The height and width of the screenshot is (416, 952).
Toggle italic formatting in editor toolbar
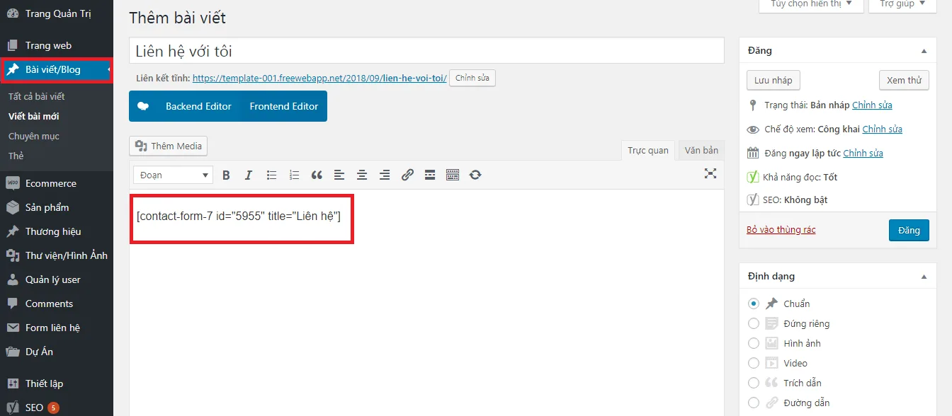(x=249, y=175)
